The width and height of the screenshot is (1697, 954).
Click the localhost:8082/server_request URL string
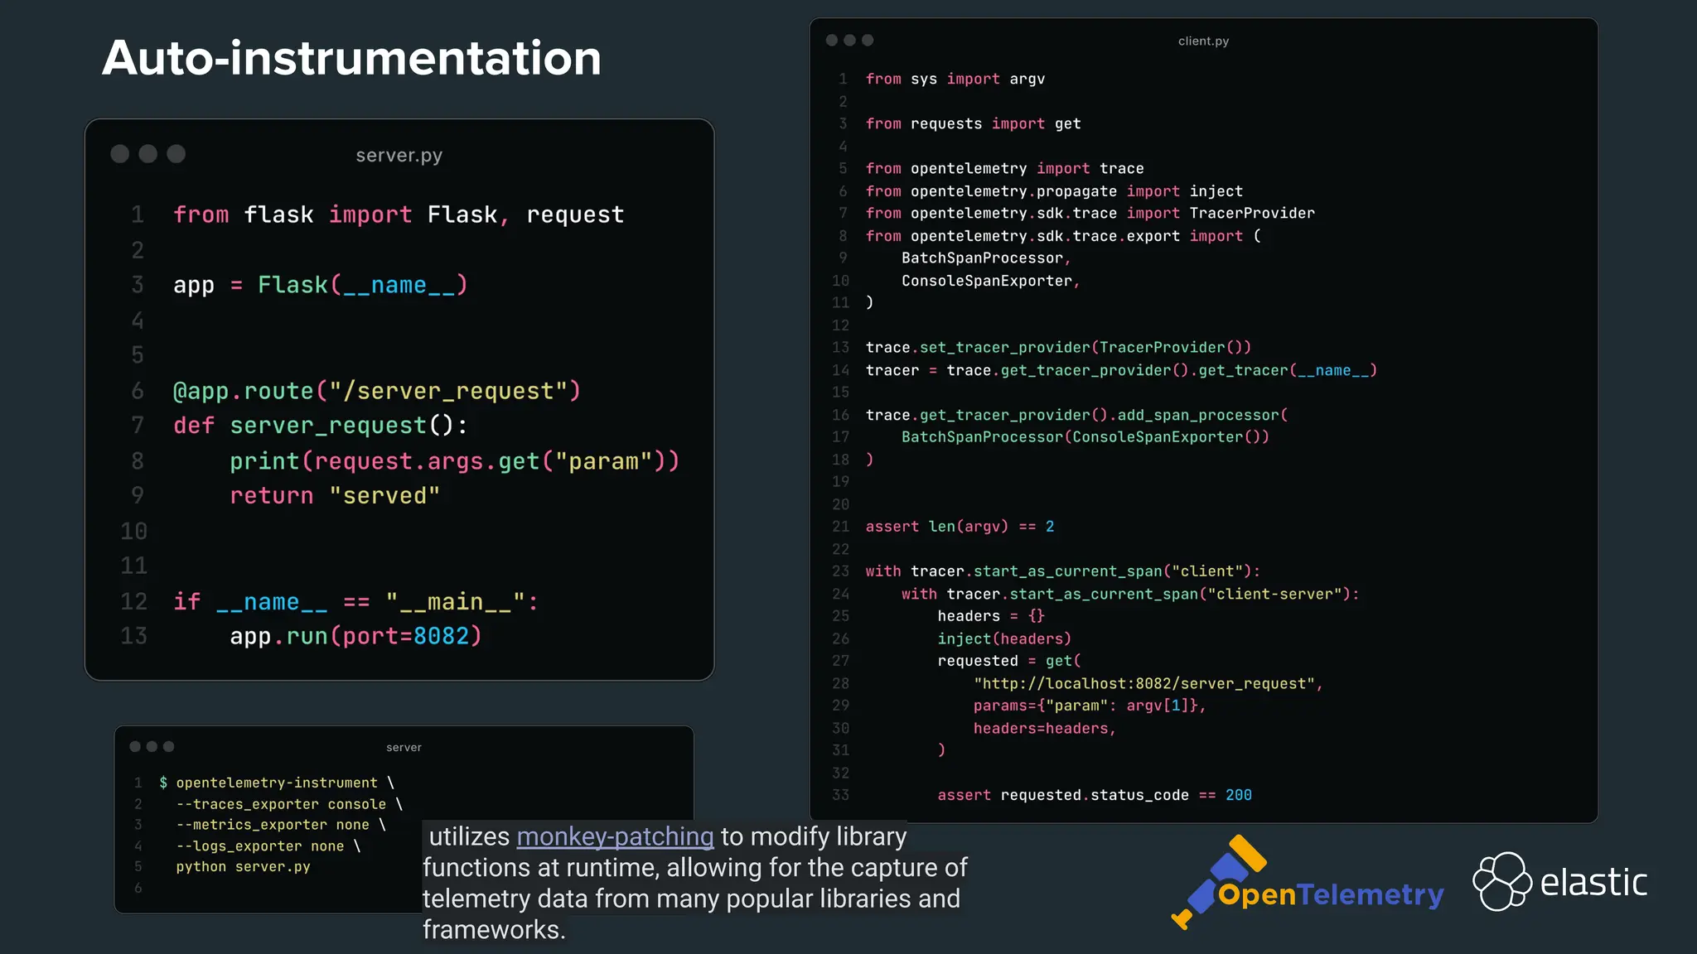coord(1144,684)
